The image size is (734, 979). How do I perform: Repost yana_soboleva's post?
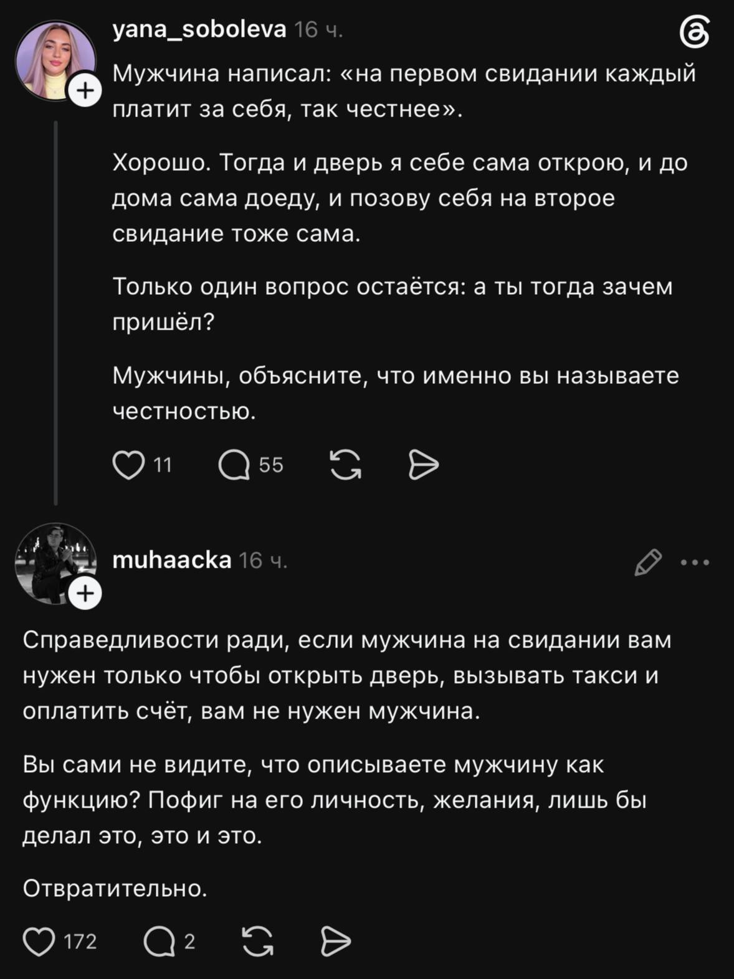point(345,465)
